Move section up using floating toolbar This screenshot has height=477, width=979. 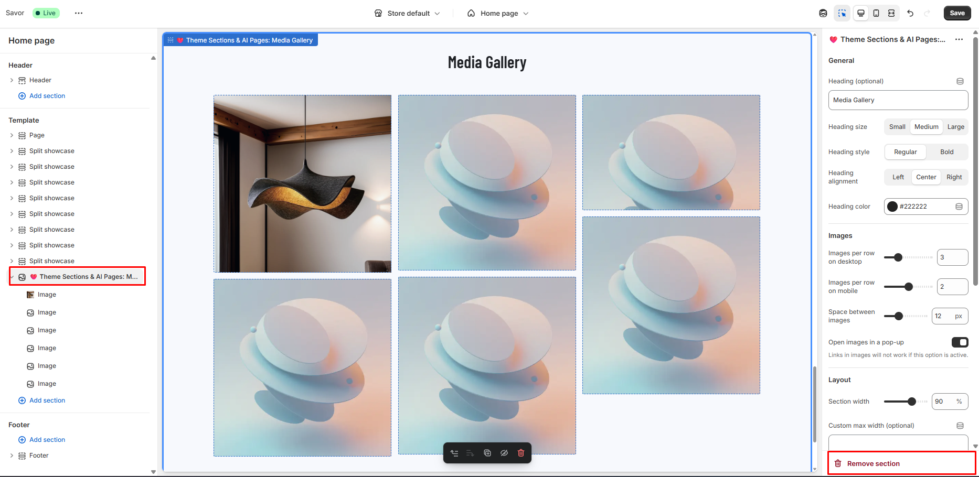(x=454, y=453)
